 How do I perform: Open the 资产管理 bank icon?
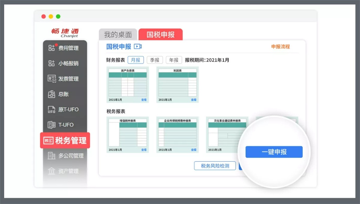pos(52,171)
